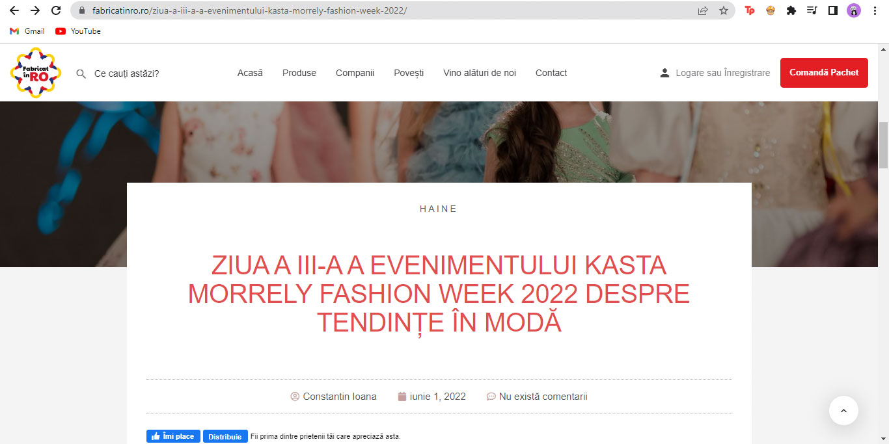Open the Gmail bookmark
Screen dimensions: 889x444
[27, 31]
